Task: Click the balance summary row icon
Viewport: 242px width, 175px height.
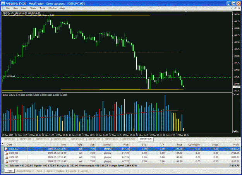Action: pyautogui.click(x=6, y=166)
